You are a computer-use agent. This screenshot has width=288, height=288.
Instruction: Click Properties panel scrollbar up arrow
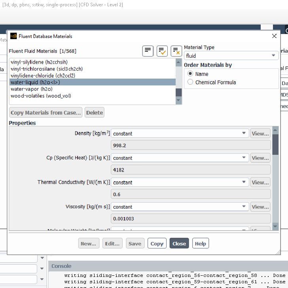coord(275,130)
